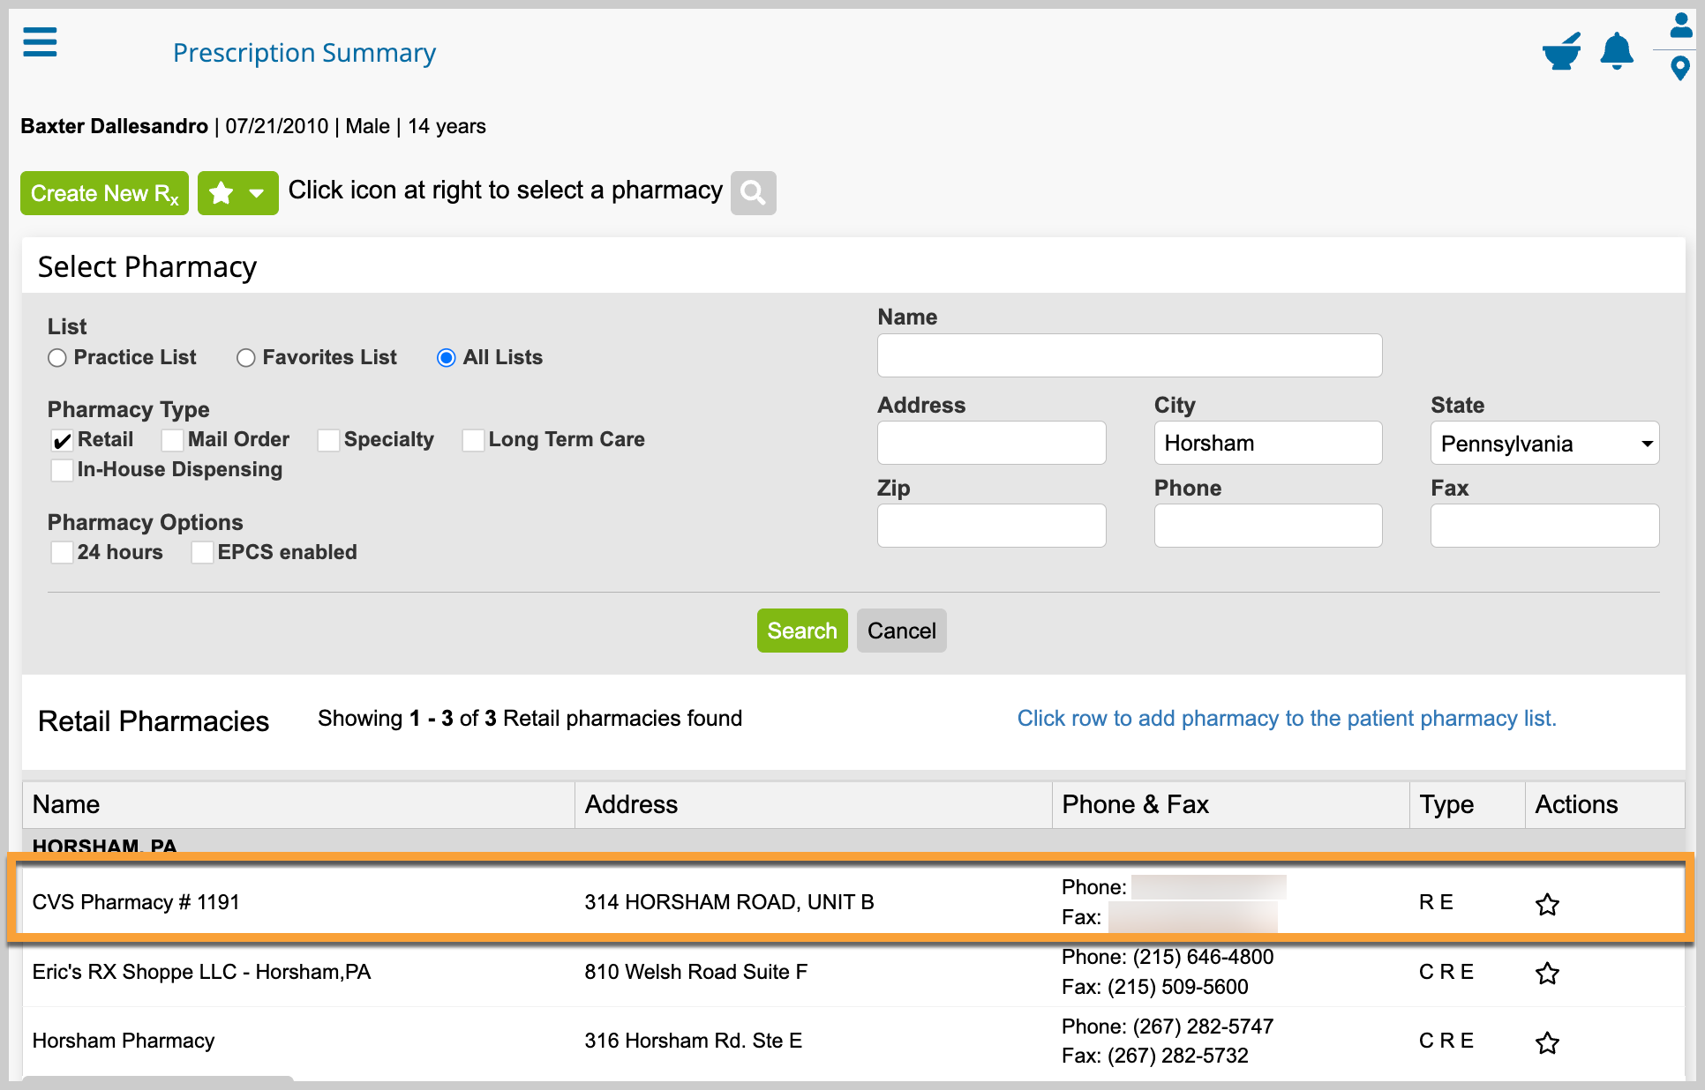The height and width of the screenshot is (1090, 1705).
Task: Click patient name Baxter Dallesandro
Action: (x=114, y=126)
